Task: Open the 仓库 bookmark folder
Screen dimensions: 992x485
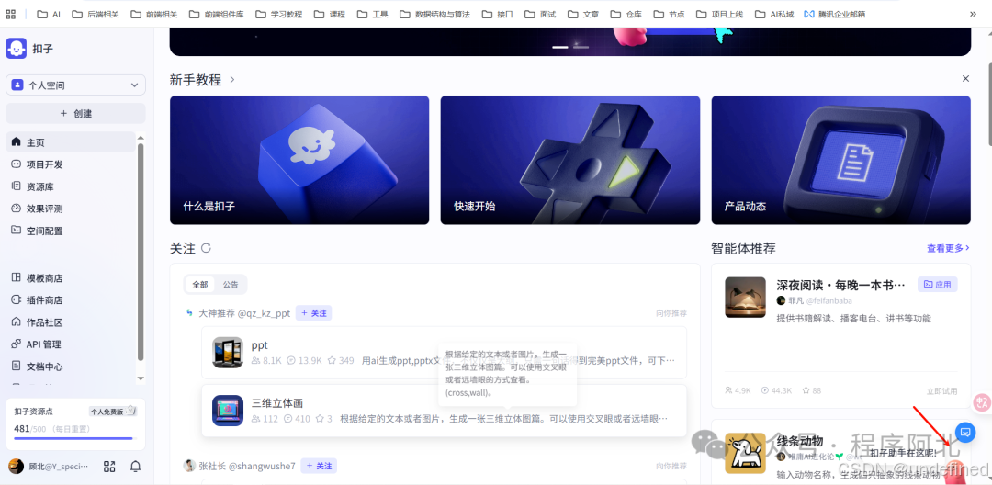Action: pyautogui.click(x=626, y=14)
